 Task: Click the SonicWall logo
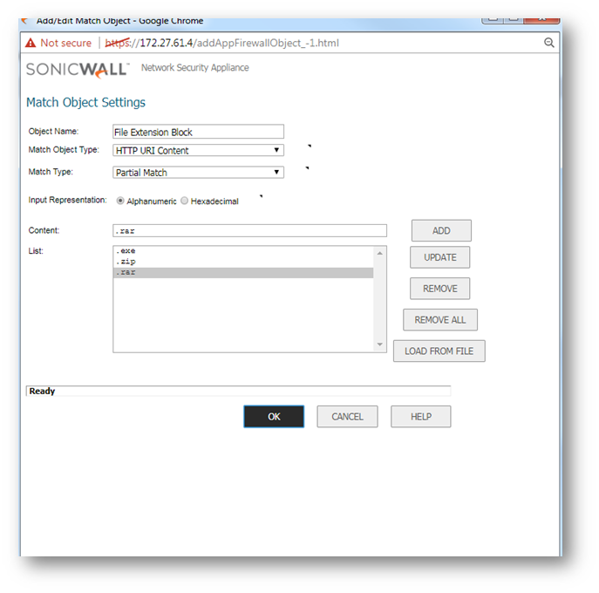click(x=78, y=69)
